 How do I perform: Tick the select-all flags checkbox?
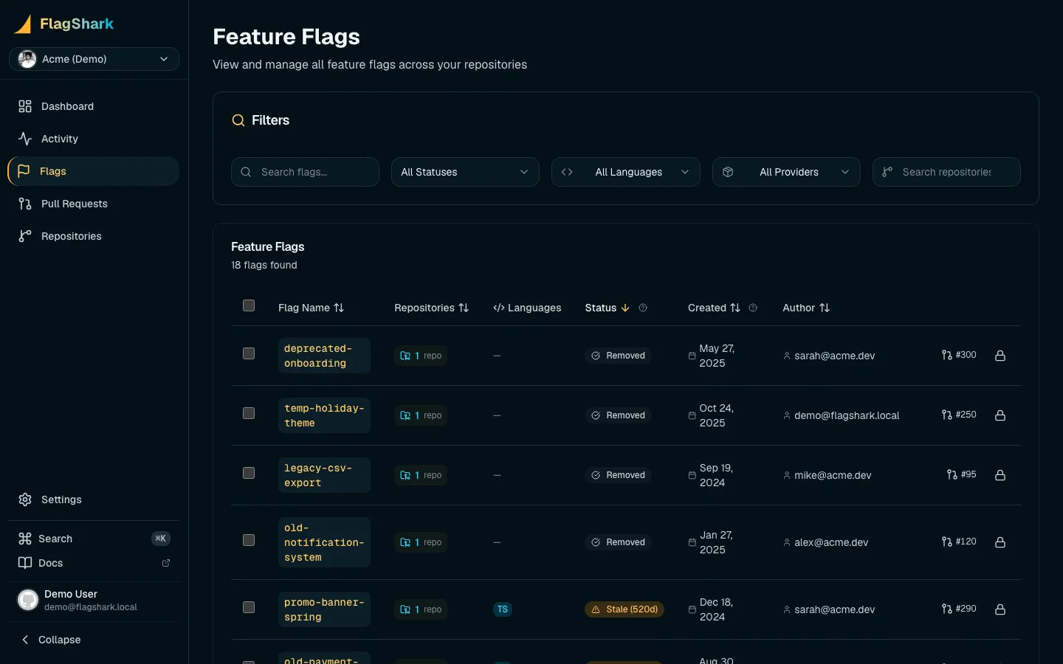point(249,305)
